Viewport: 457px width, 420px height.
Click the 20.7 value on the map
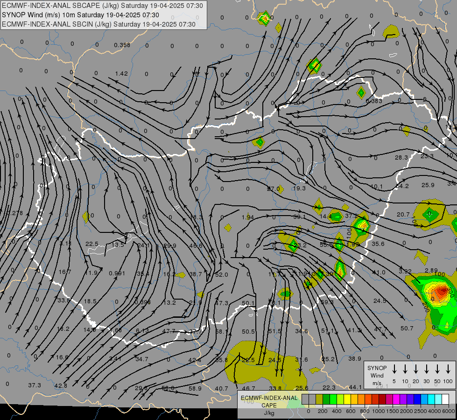(403, 215)
